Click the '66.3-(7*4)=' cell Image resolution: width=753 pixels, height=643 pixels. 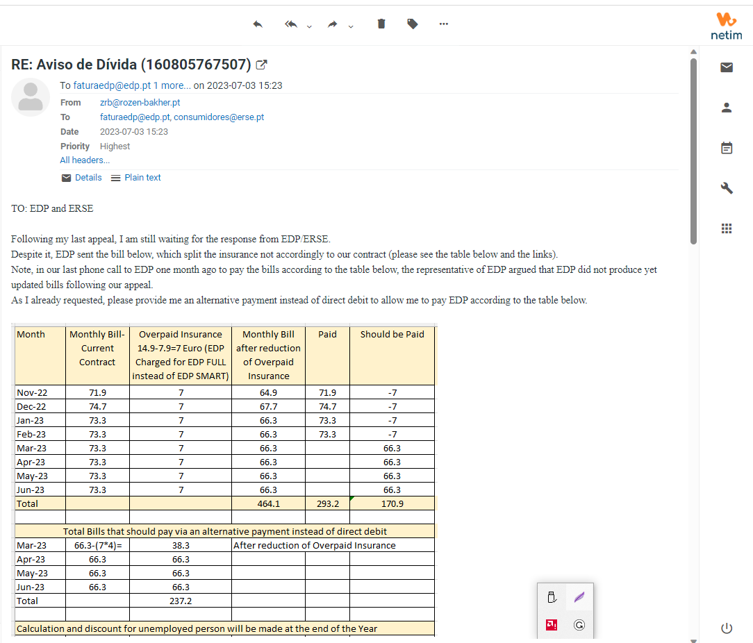click(97, 546)
